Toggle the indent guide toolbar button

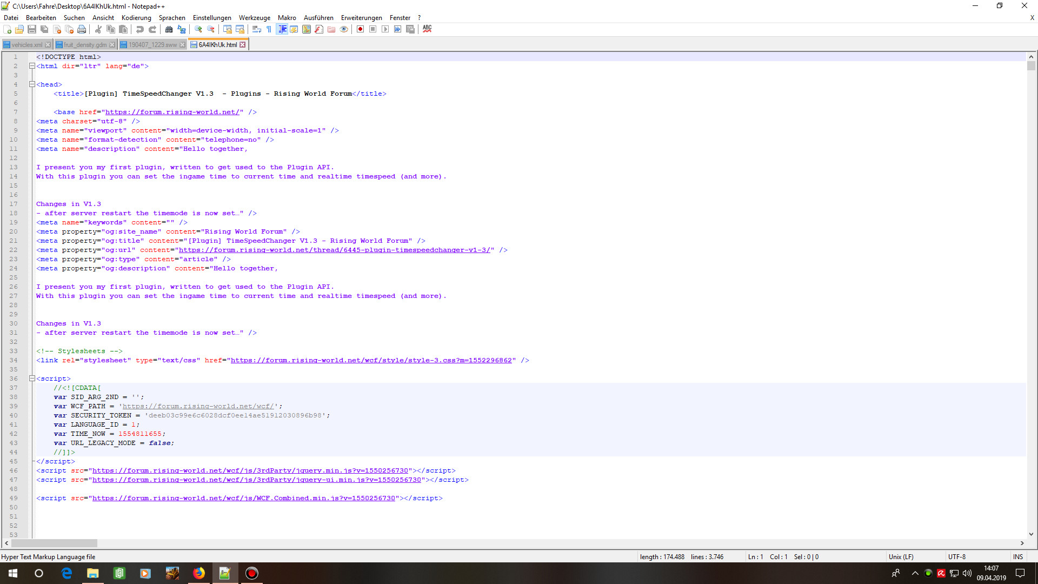tap(282, 29)
